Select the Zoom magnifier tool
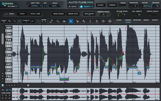The height and width of the screenshot is (101, 161). pos(84,21)
